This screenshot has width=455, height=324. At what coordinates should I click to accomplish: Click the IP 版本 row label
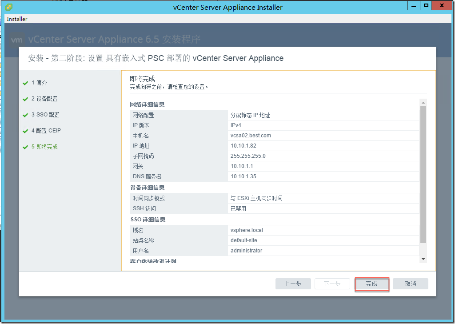coord(141,125)
